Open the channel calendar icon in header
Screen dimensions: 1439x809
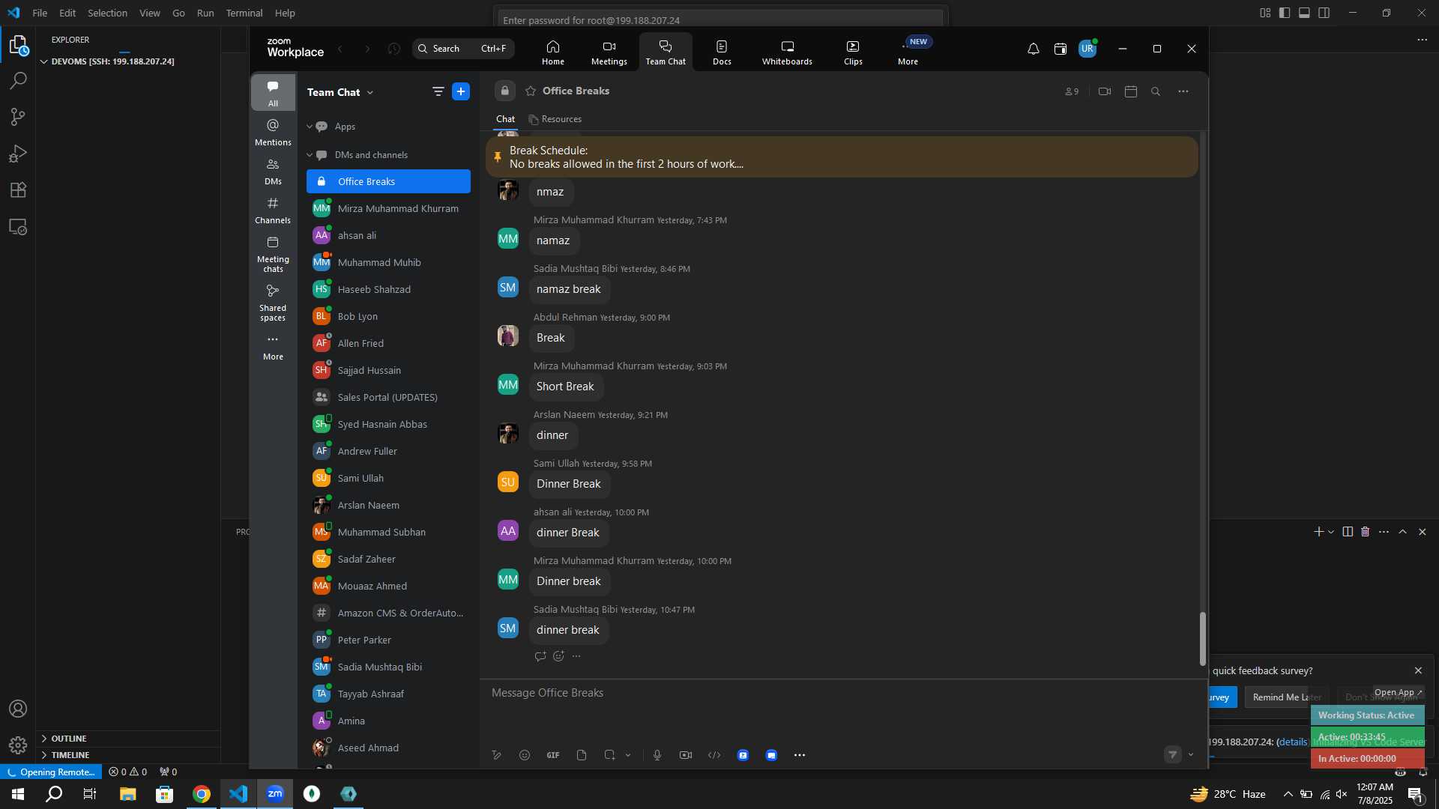[x=1131, y=91]
